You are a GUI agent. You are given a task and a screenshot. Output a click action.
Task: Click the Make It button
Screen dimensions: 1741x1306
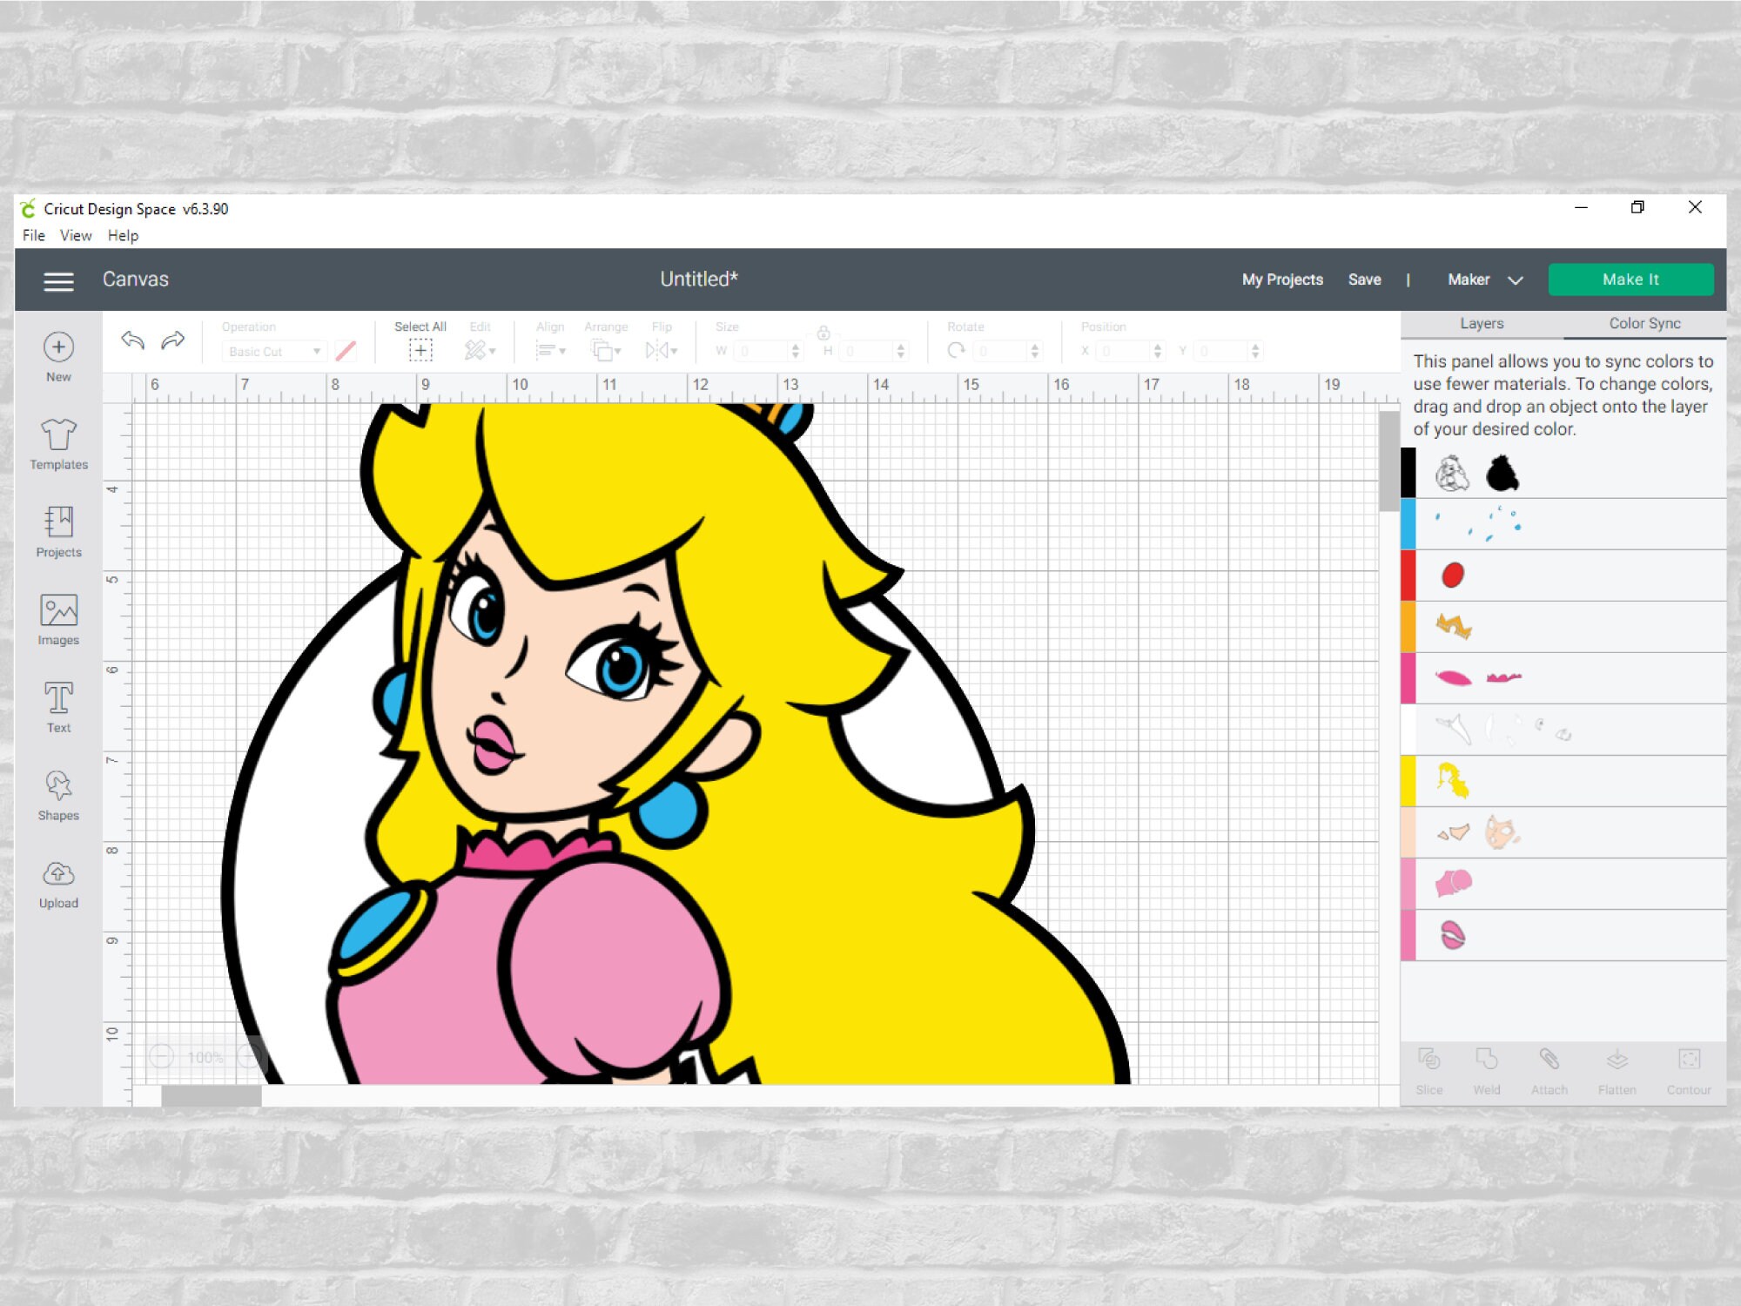[x=1630, y=279]
